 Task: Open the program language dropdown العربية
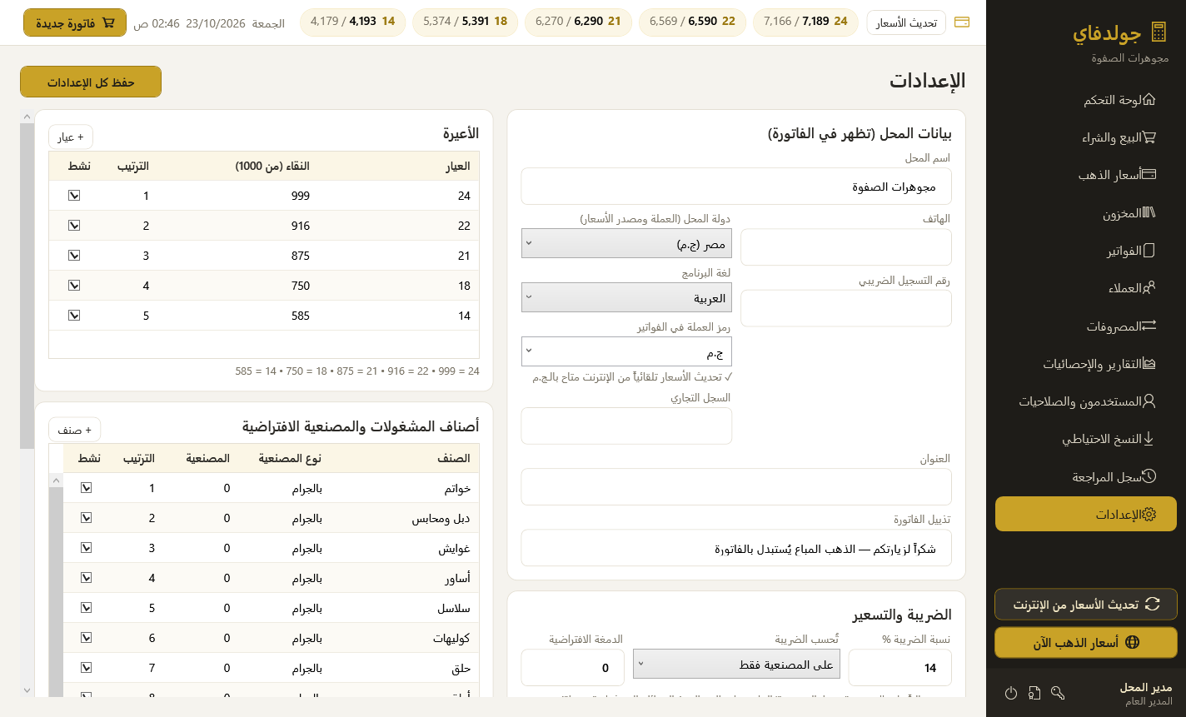626,298
